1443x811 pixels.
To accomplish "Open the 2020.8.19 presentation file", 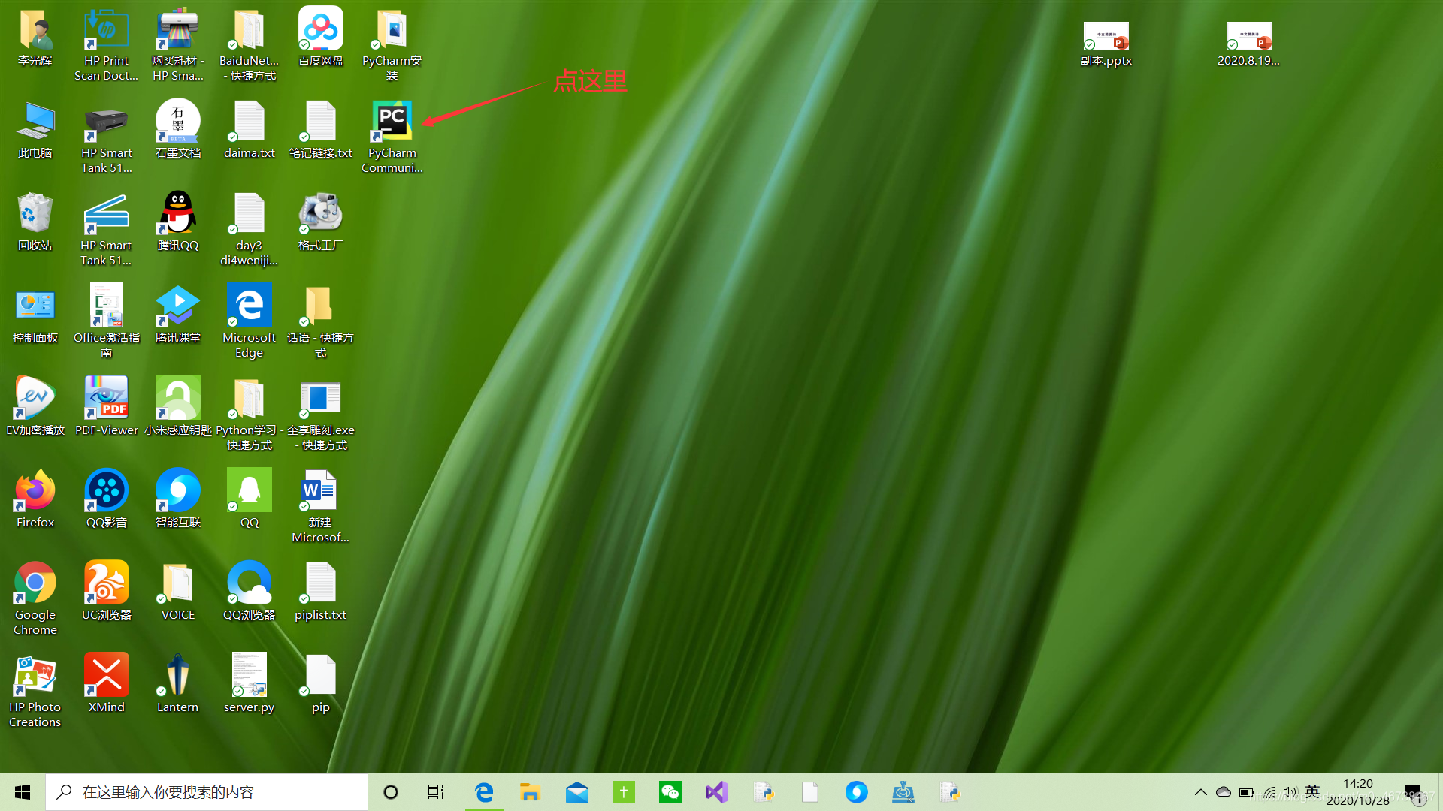I will [x=1248, y=44].
